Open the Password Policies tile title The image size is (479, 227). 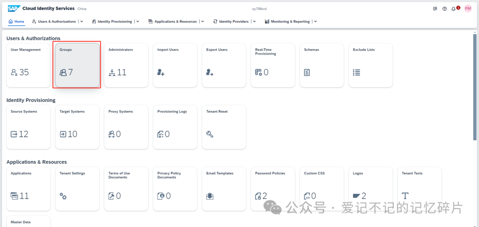[x=270, y=173]
